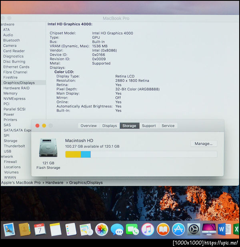
Task: Click the free-space portion of storage bar
Action: pyautogui.click(x=154, y=154)
